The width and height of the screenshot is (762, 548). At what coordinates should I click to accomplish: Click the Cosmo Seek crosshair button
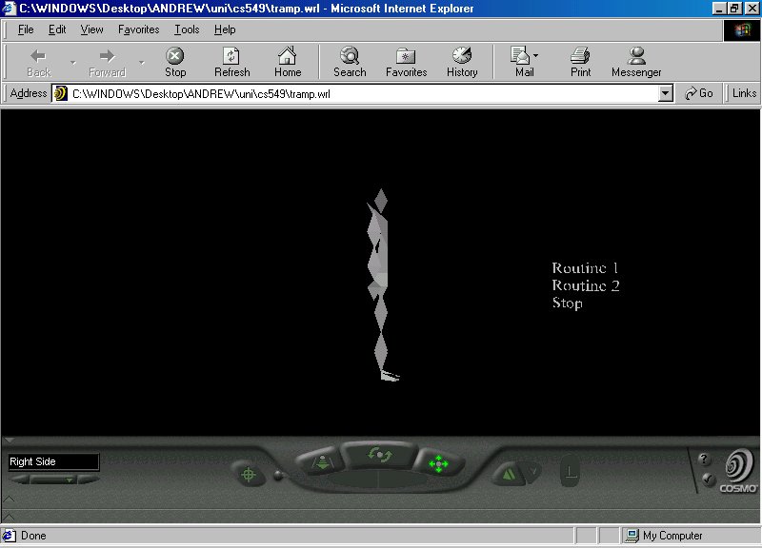click(249, 474)
